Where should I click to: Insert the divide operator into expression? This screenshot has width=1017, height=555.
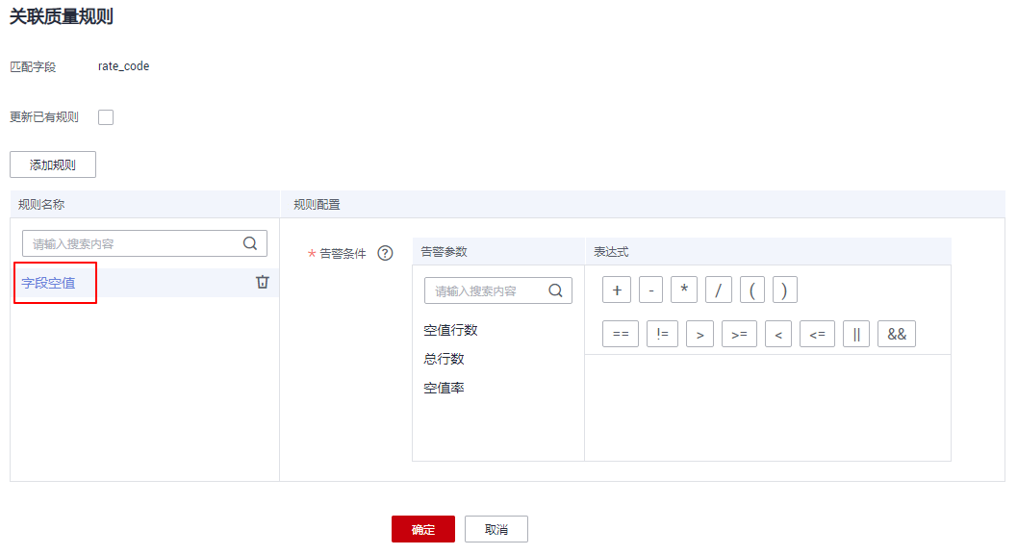click(x=718, y=290)
